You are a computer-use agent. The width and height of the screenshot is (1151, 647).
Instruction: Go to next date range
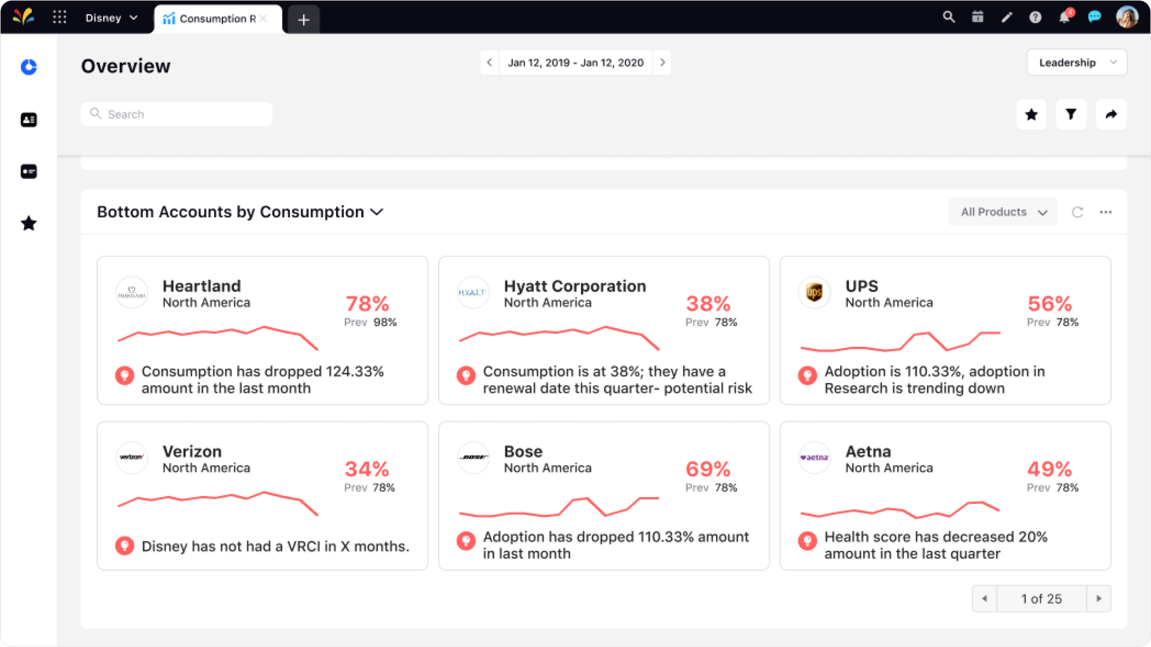point(662,63)
